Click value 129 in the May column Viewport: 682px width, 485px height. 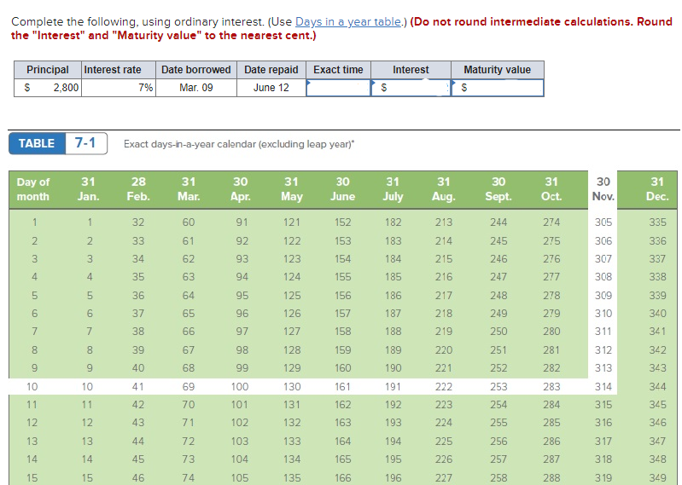[x=292, y=368]
